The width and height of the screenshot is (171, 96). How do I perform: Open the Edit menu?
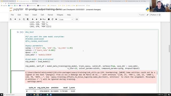tap(19, 15)
